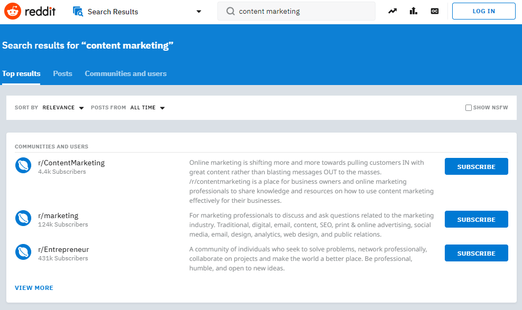522x310 pixels.
Task: Open the r/ContentMarketing community link
Action: click(71, 163)
